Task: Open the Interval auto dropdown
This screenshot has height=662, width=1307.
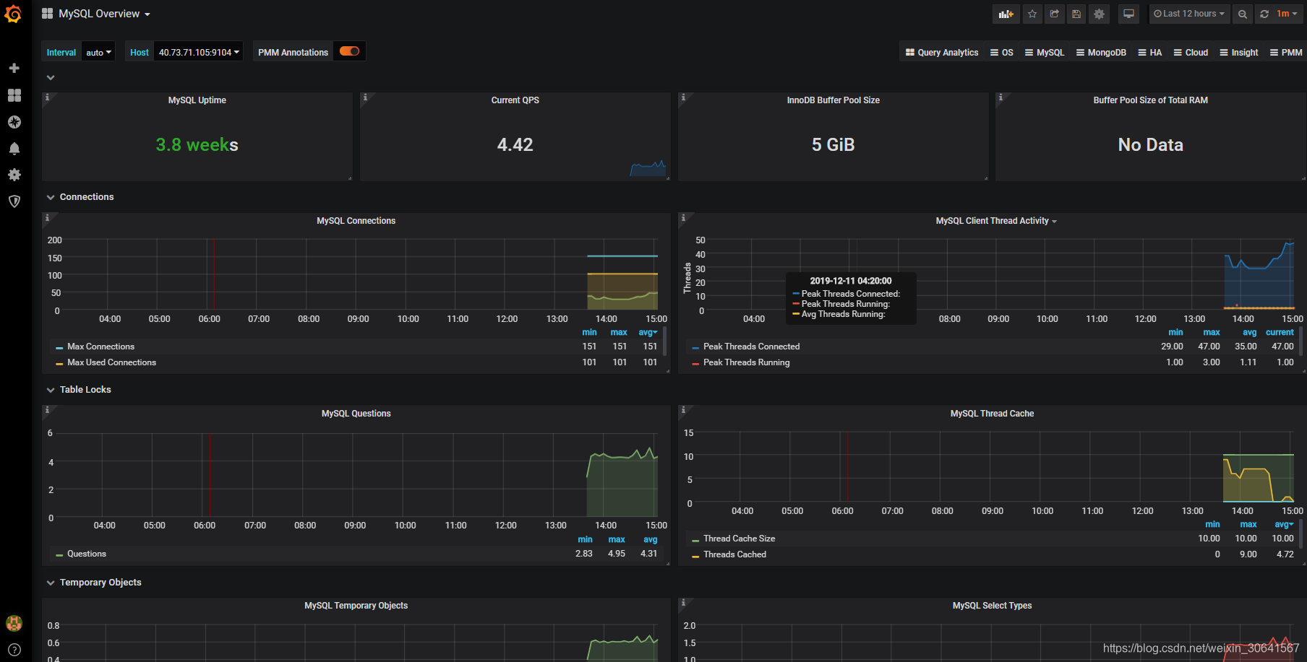Action: (98, 52)
